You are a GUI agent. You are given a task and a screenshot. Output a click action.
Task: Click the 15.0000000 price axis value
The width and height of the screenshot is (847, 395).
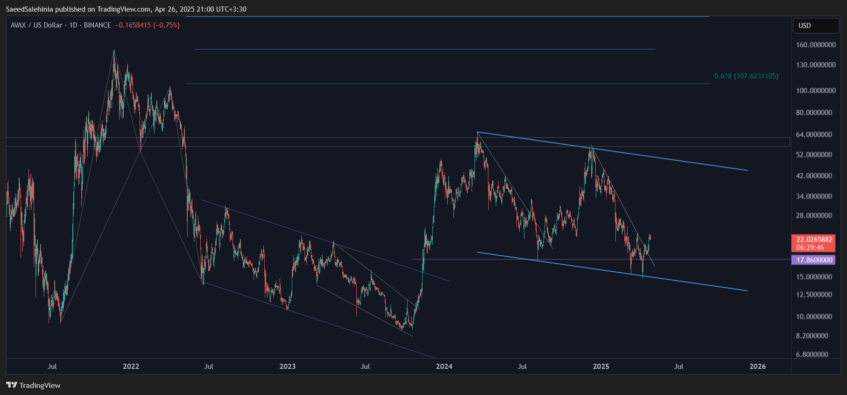[x=814, y=277]
